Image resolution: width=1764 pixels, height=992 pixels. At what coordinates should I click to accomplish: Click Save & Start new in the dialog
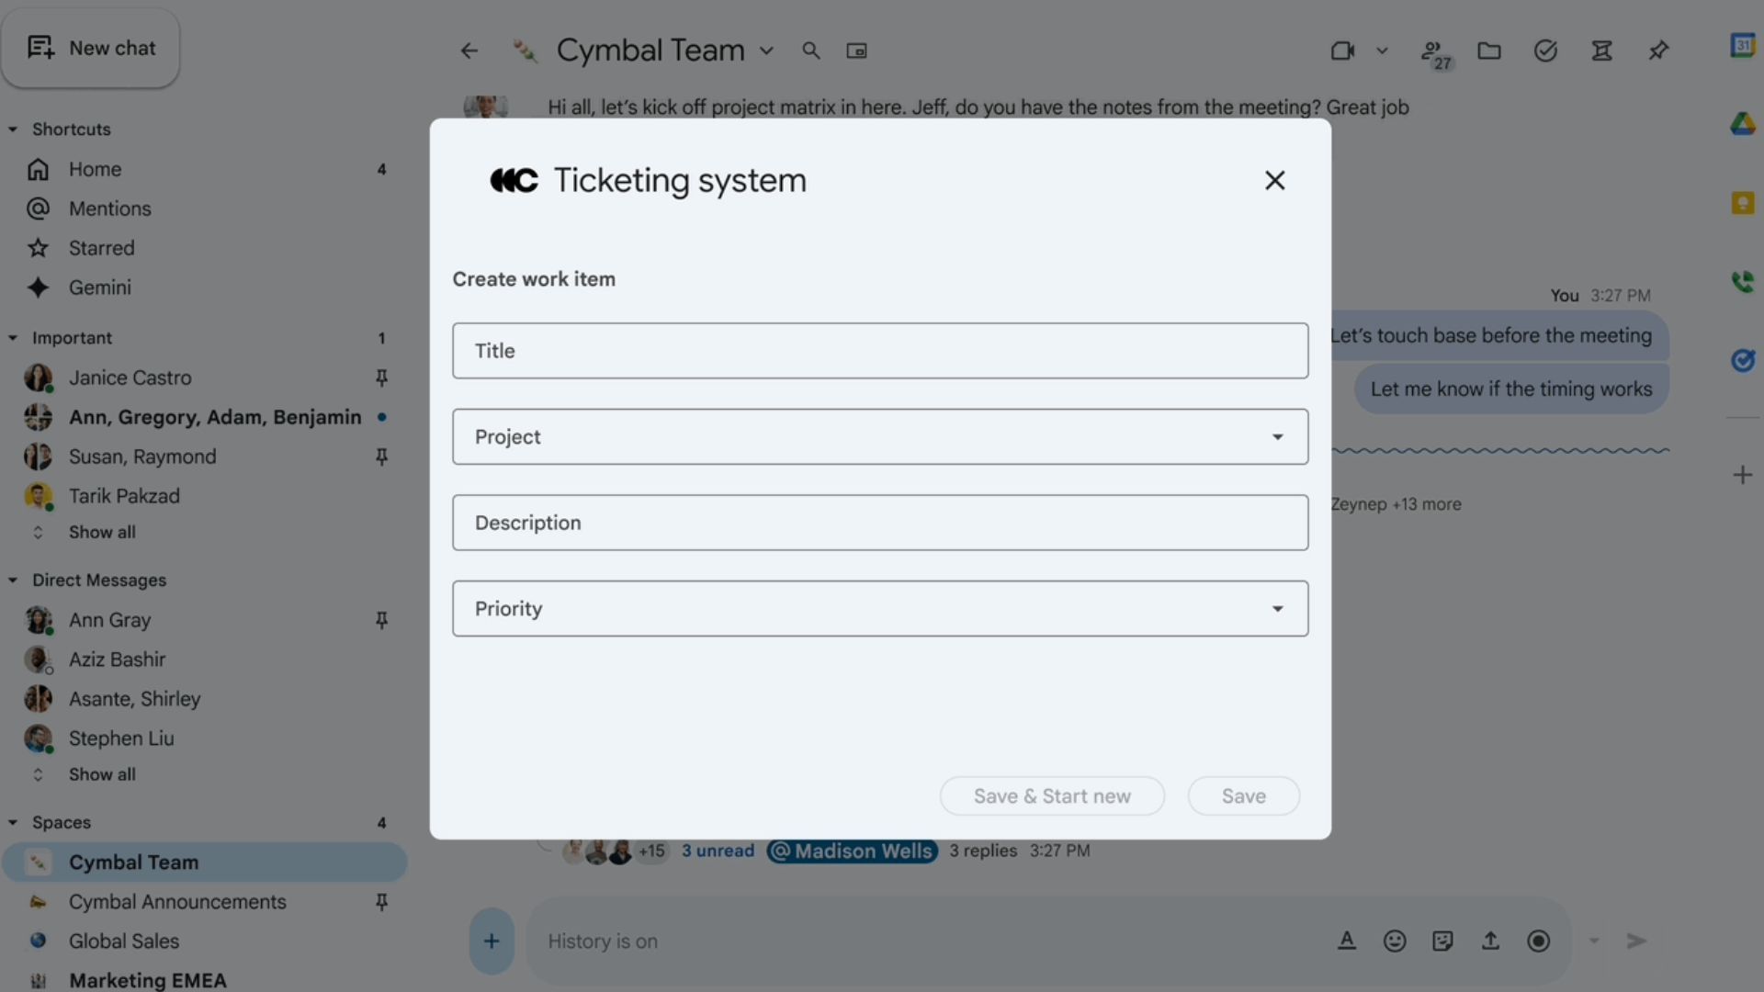pos(1051,795)
